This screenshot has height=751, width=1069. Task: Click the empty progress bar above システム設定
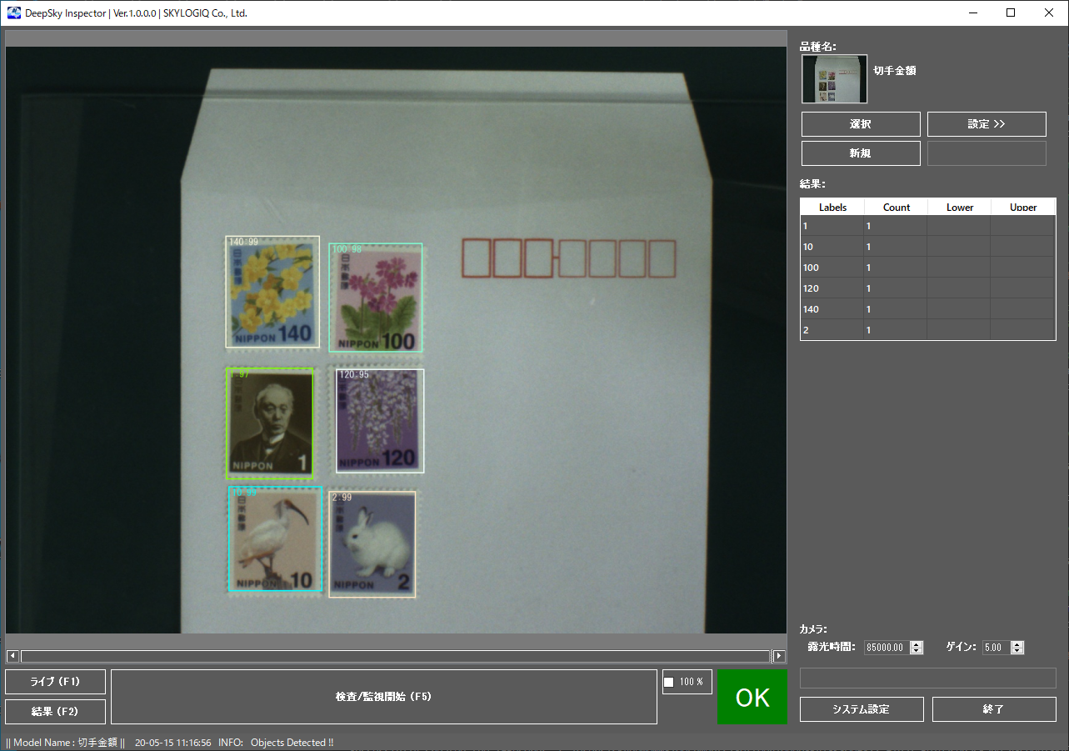pyautogui.click(x=928, y=678)
